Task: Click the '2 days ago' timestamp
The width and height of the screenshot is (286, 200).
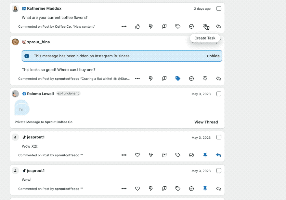Action: (x=202, y=9)
